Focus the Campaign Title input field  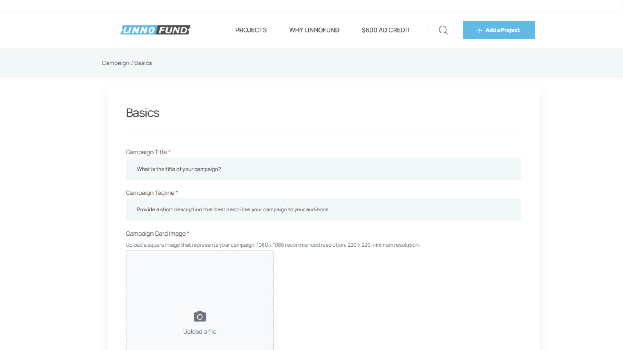(x=323, y=169)
